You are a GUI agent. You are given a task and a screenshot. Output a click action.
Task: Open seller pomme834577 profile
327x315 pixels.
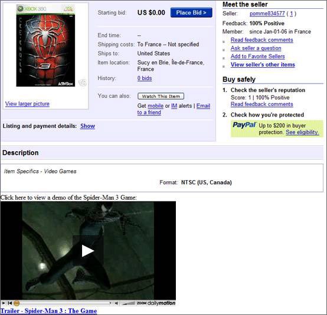[x=267, y=14]
